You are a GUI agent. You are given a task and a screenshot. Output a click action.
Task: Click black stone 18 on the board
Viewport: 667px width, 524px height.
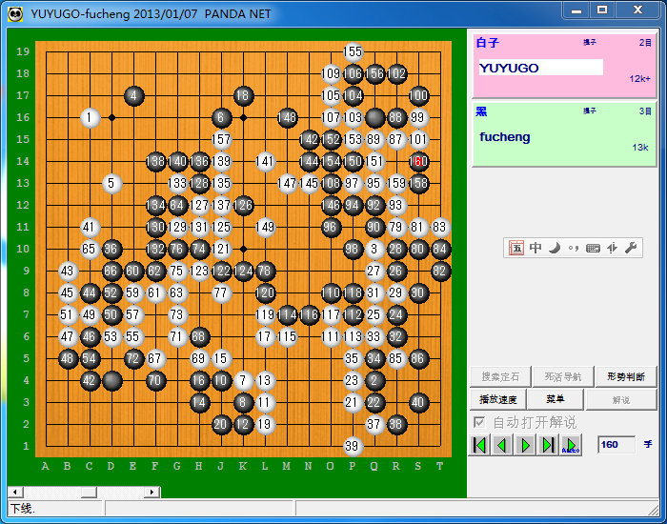(x=243, y=95)
